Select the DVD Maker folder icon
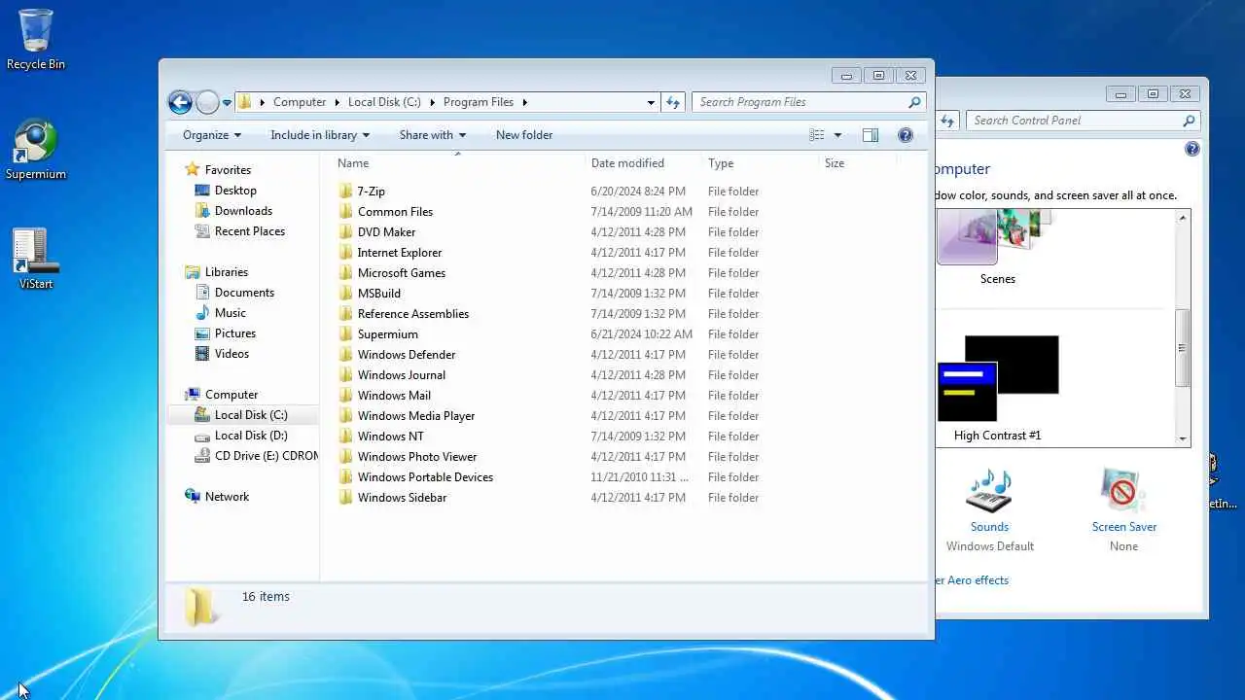 pyautogui.click(x=346, y=232)
